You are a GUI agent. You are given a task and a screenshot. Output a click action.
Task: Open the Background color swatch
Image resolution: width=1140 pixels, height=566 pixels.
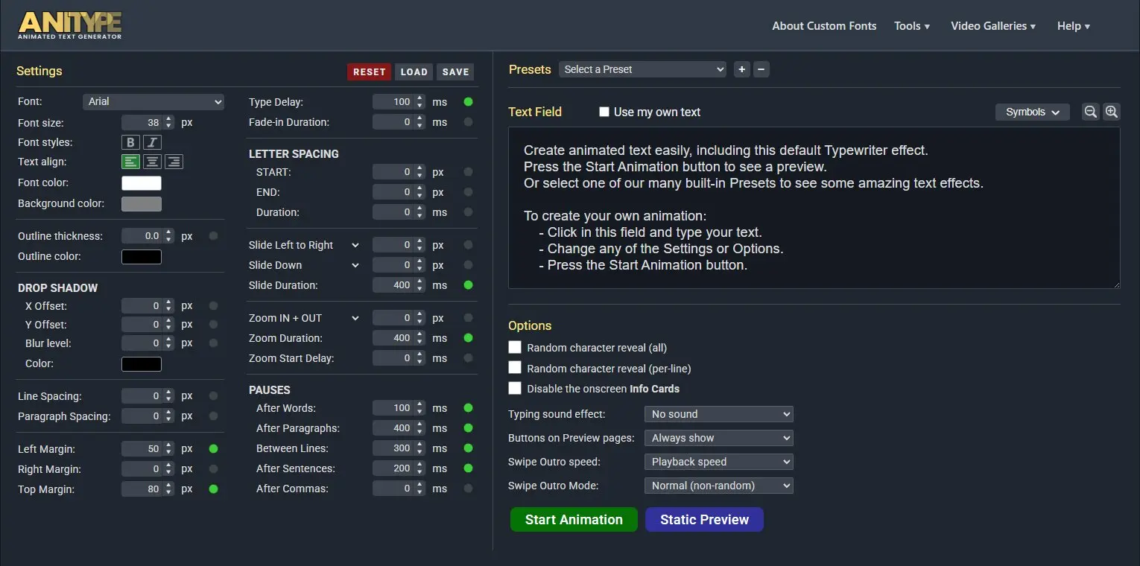coord(142,204)
